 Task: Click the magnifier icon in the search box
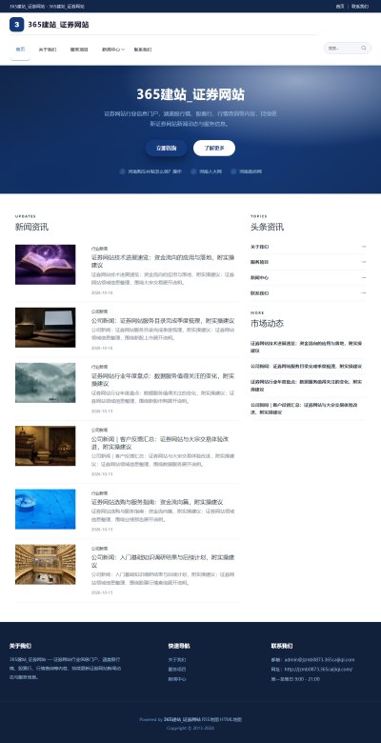coord(364,48)
